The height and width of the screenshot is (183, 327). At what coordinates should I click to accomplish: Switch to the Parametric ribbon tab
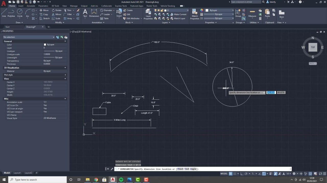tap(44, 6)
